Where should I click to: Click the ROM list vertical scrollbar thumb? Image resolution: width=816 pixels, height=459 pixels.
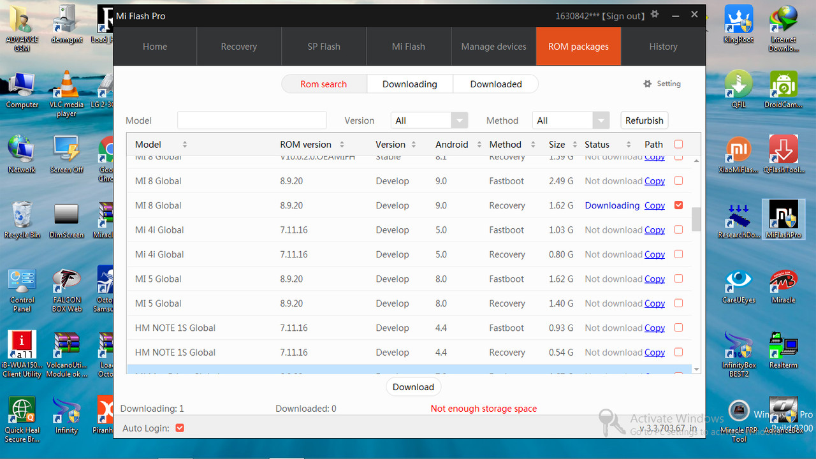click(696, 219)
